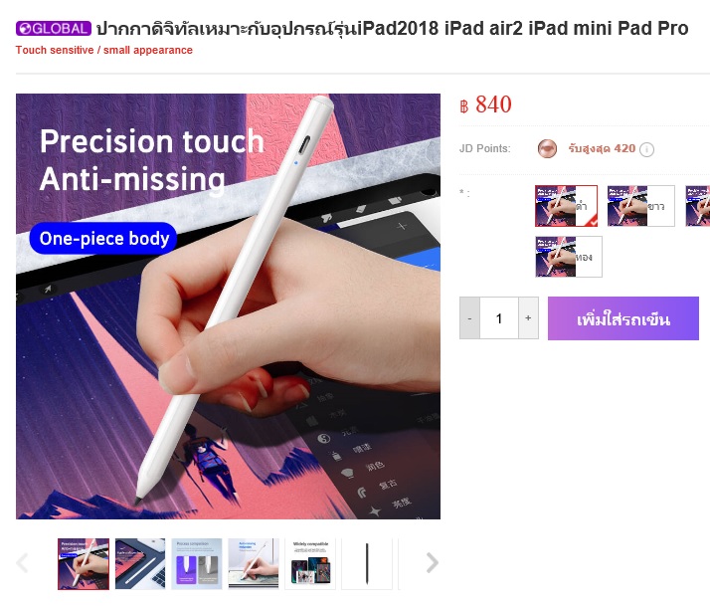
Task: Decrease quantity with the minus button
Action: coord(469,318)
